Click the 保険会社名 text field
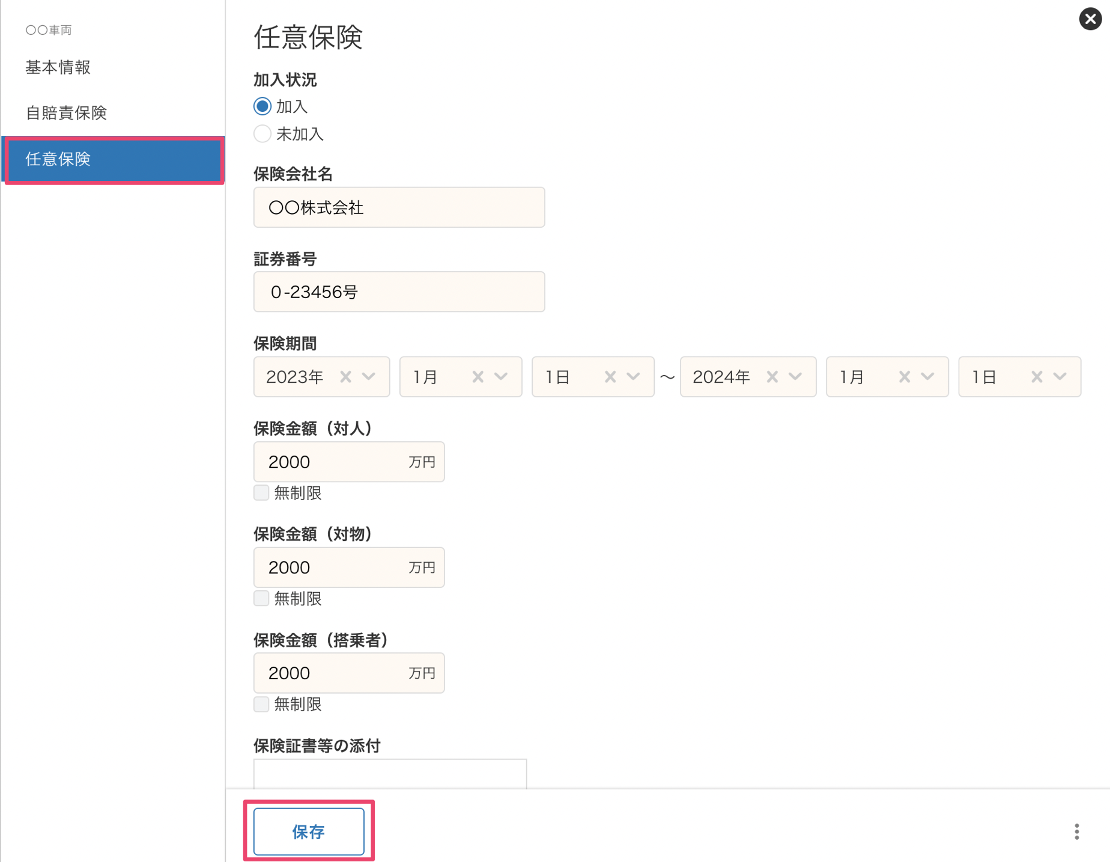 click(399, 207)
